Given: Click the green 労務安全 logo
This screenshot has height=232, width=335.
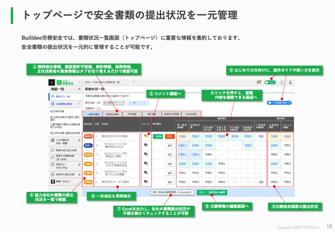Looking at the screenshot, I should click(x=65, y=83).
